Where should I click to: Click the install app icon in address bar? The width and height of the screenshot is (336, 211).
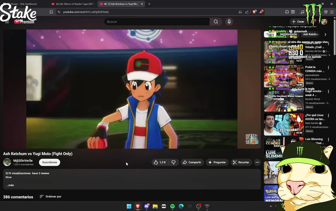coord(240,12)
